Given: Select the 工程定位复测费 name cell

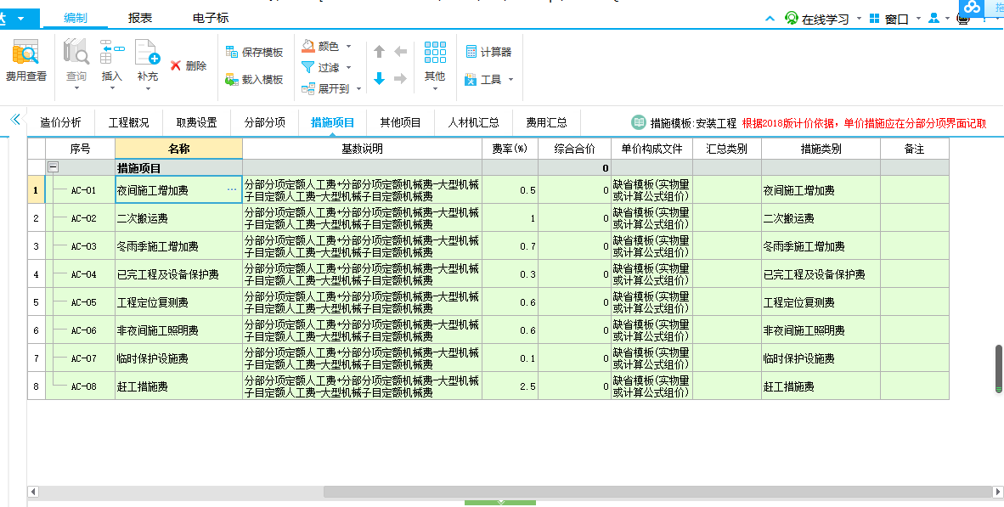Looking at the screenshot, I should point(178,303).
